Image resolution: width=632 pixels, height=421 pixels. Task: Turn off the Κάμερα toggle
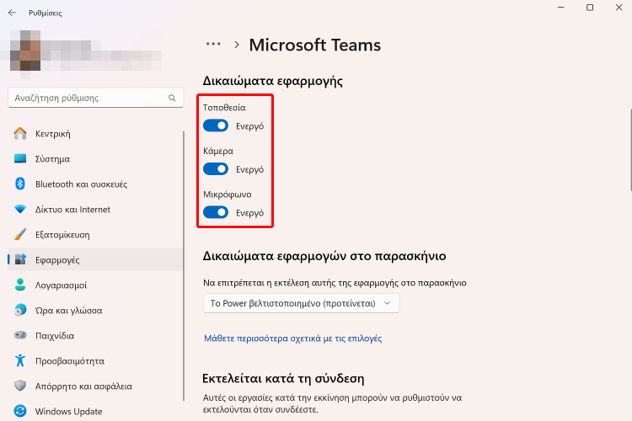pyautogui.click(x=216, y=168)
